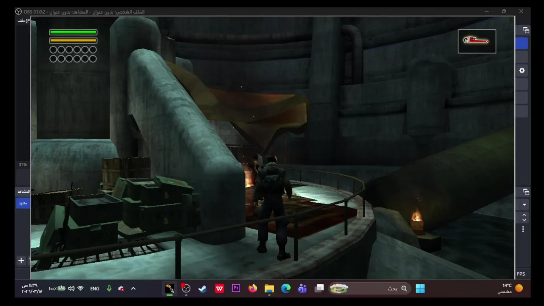Screen dimensions: 544x306
Task: Open Adobe Premiere Pro from taskbar
Action: [236, 289]
